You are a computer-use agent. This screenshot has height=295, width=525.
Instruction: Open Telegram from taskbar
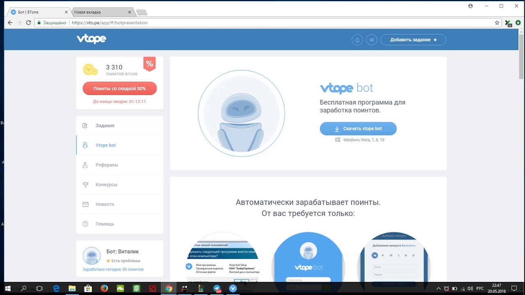[x=217, y=288]
